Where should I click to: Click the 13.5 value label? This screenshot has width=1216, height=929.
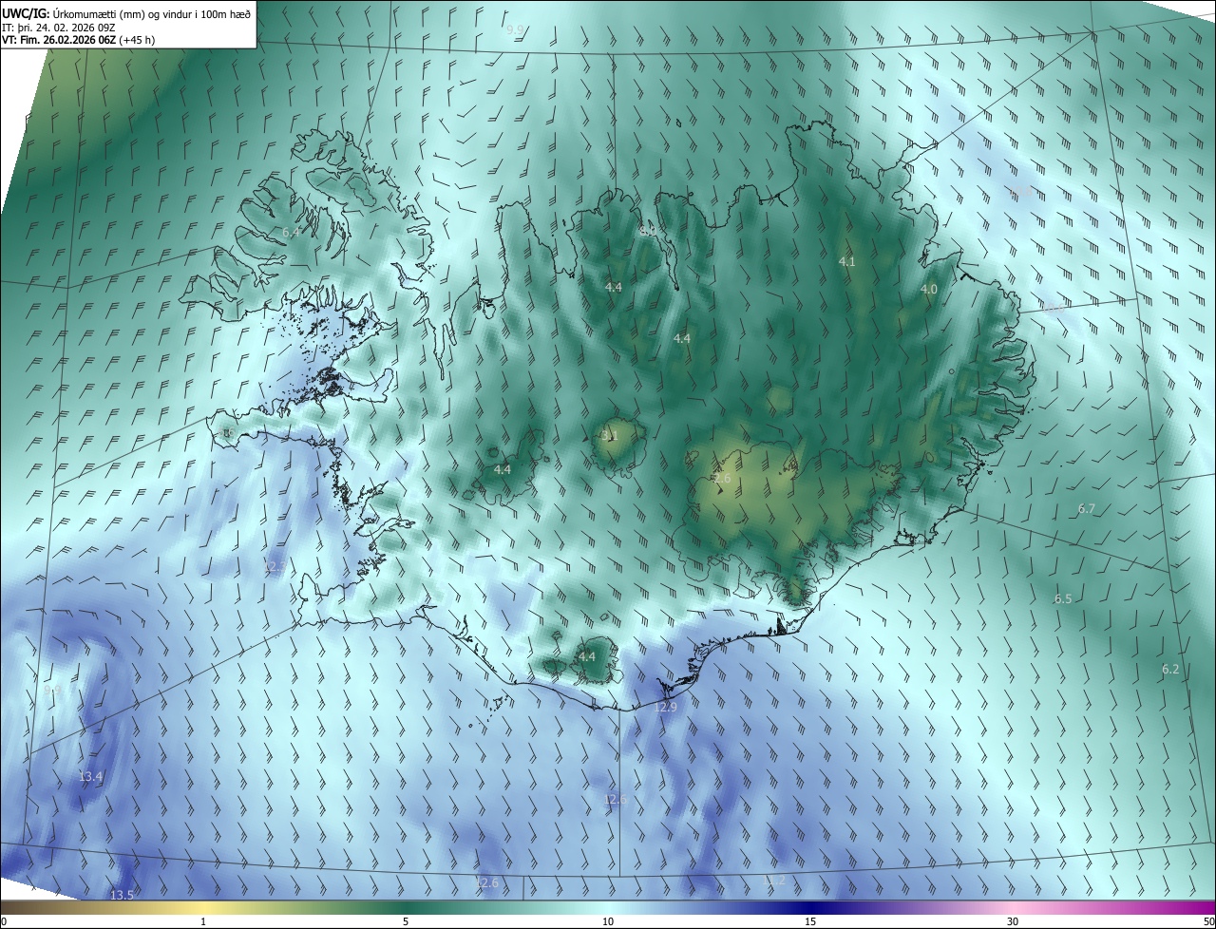[122, 896]
